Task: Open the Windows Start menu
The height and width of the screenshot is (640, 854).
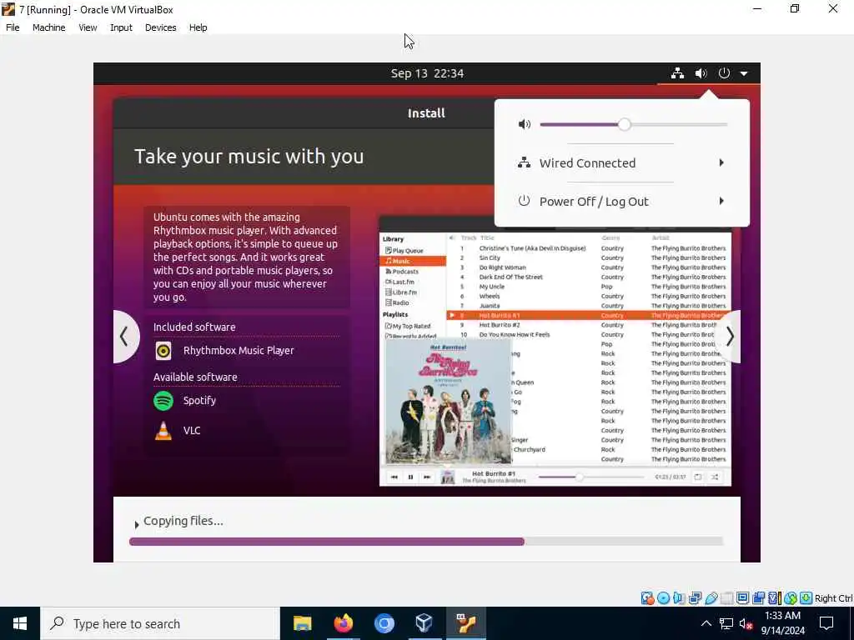Action: click(20, 623)
